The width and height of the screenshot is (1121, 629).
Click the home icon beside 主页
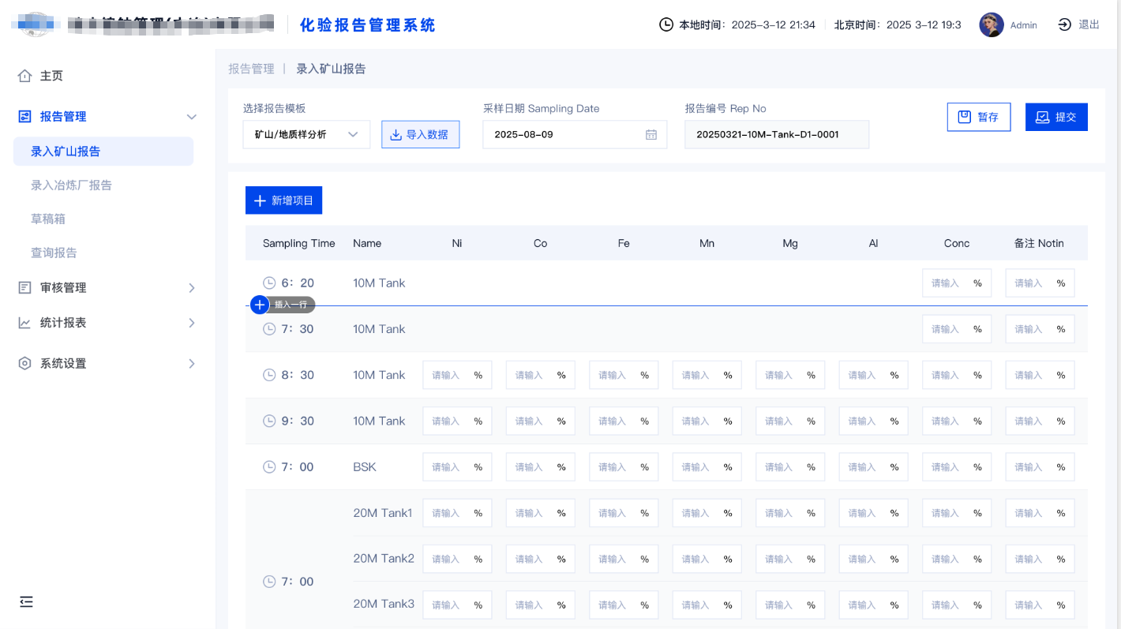click(x=25, y=76)
